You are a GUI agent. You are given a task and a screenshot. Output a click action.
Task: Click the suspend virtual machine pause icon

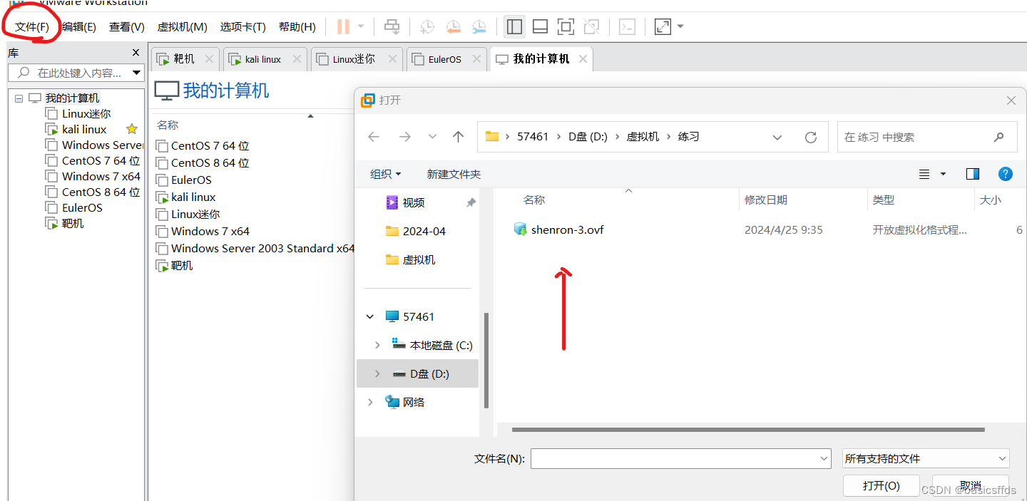[x=343, y=27]
